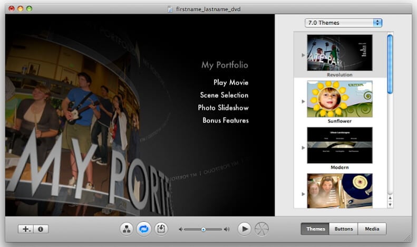Switch to the Themes tab
Screen dimensions: 417x247
pos(315,229)
